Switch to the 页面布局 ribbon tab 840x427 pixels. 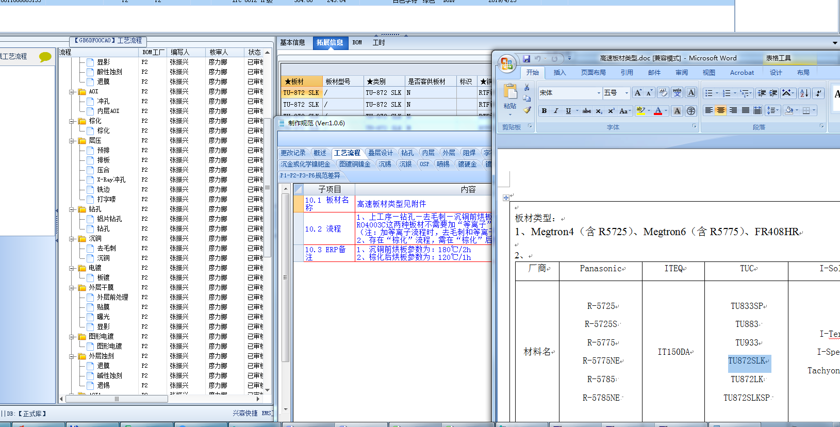click(x=594, y=73)
